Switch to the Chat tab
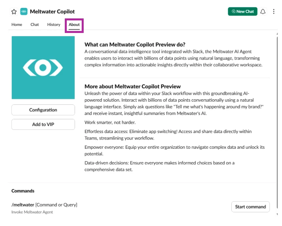282x226 pixels. [x=35, y=24]
